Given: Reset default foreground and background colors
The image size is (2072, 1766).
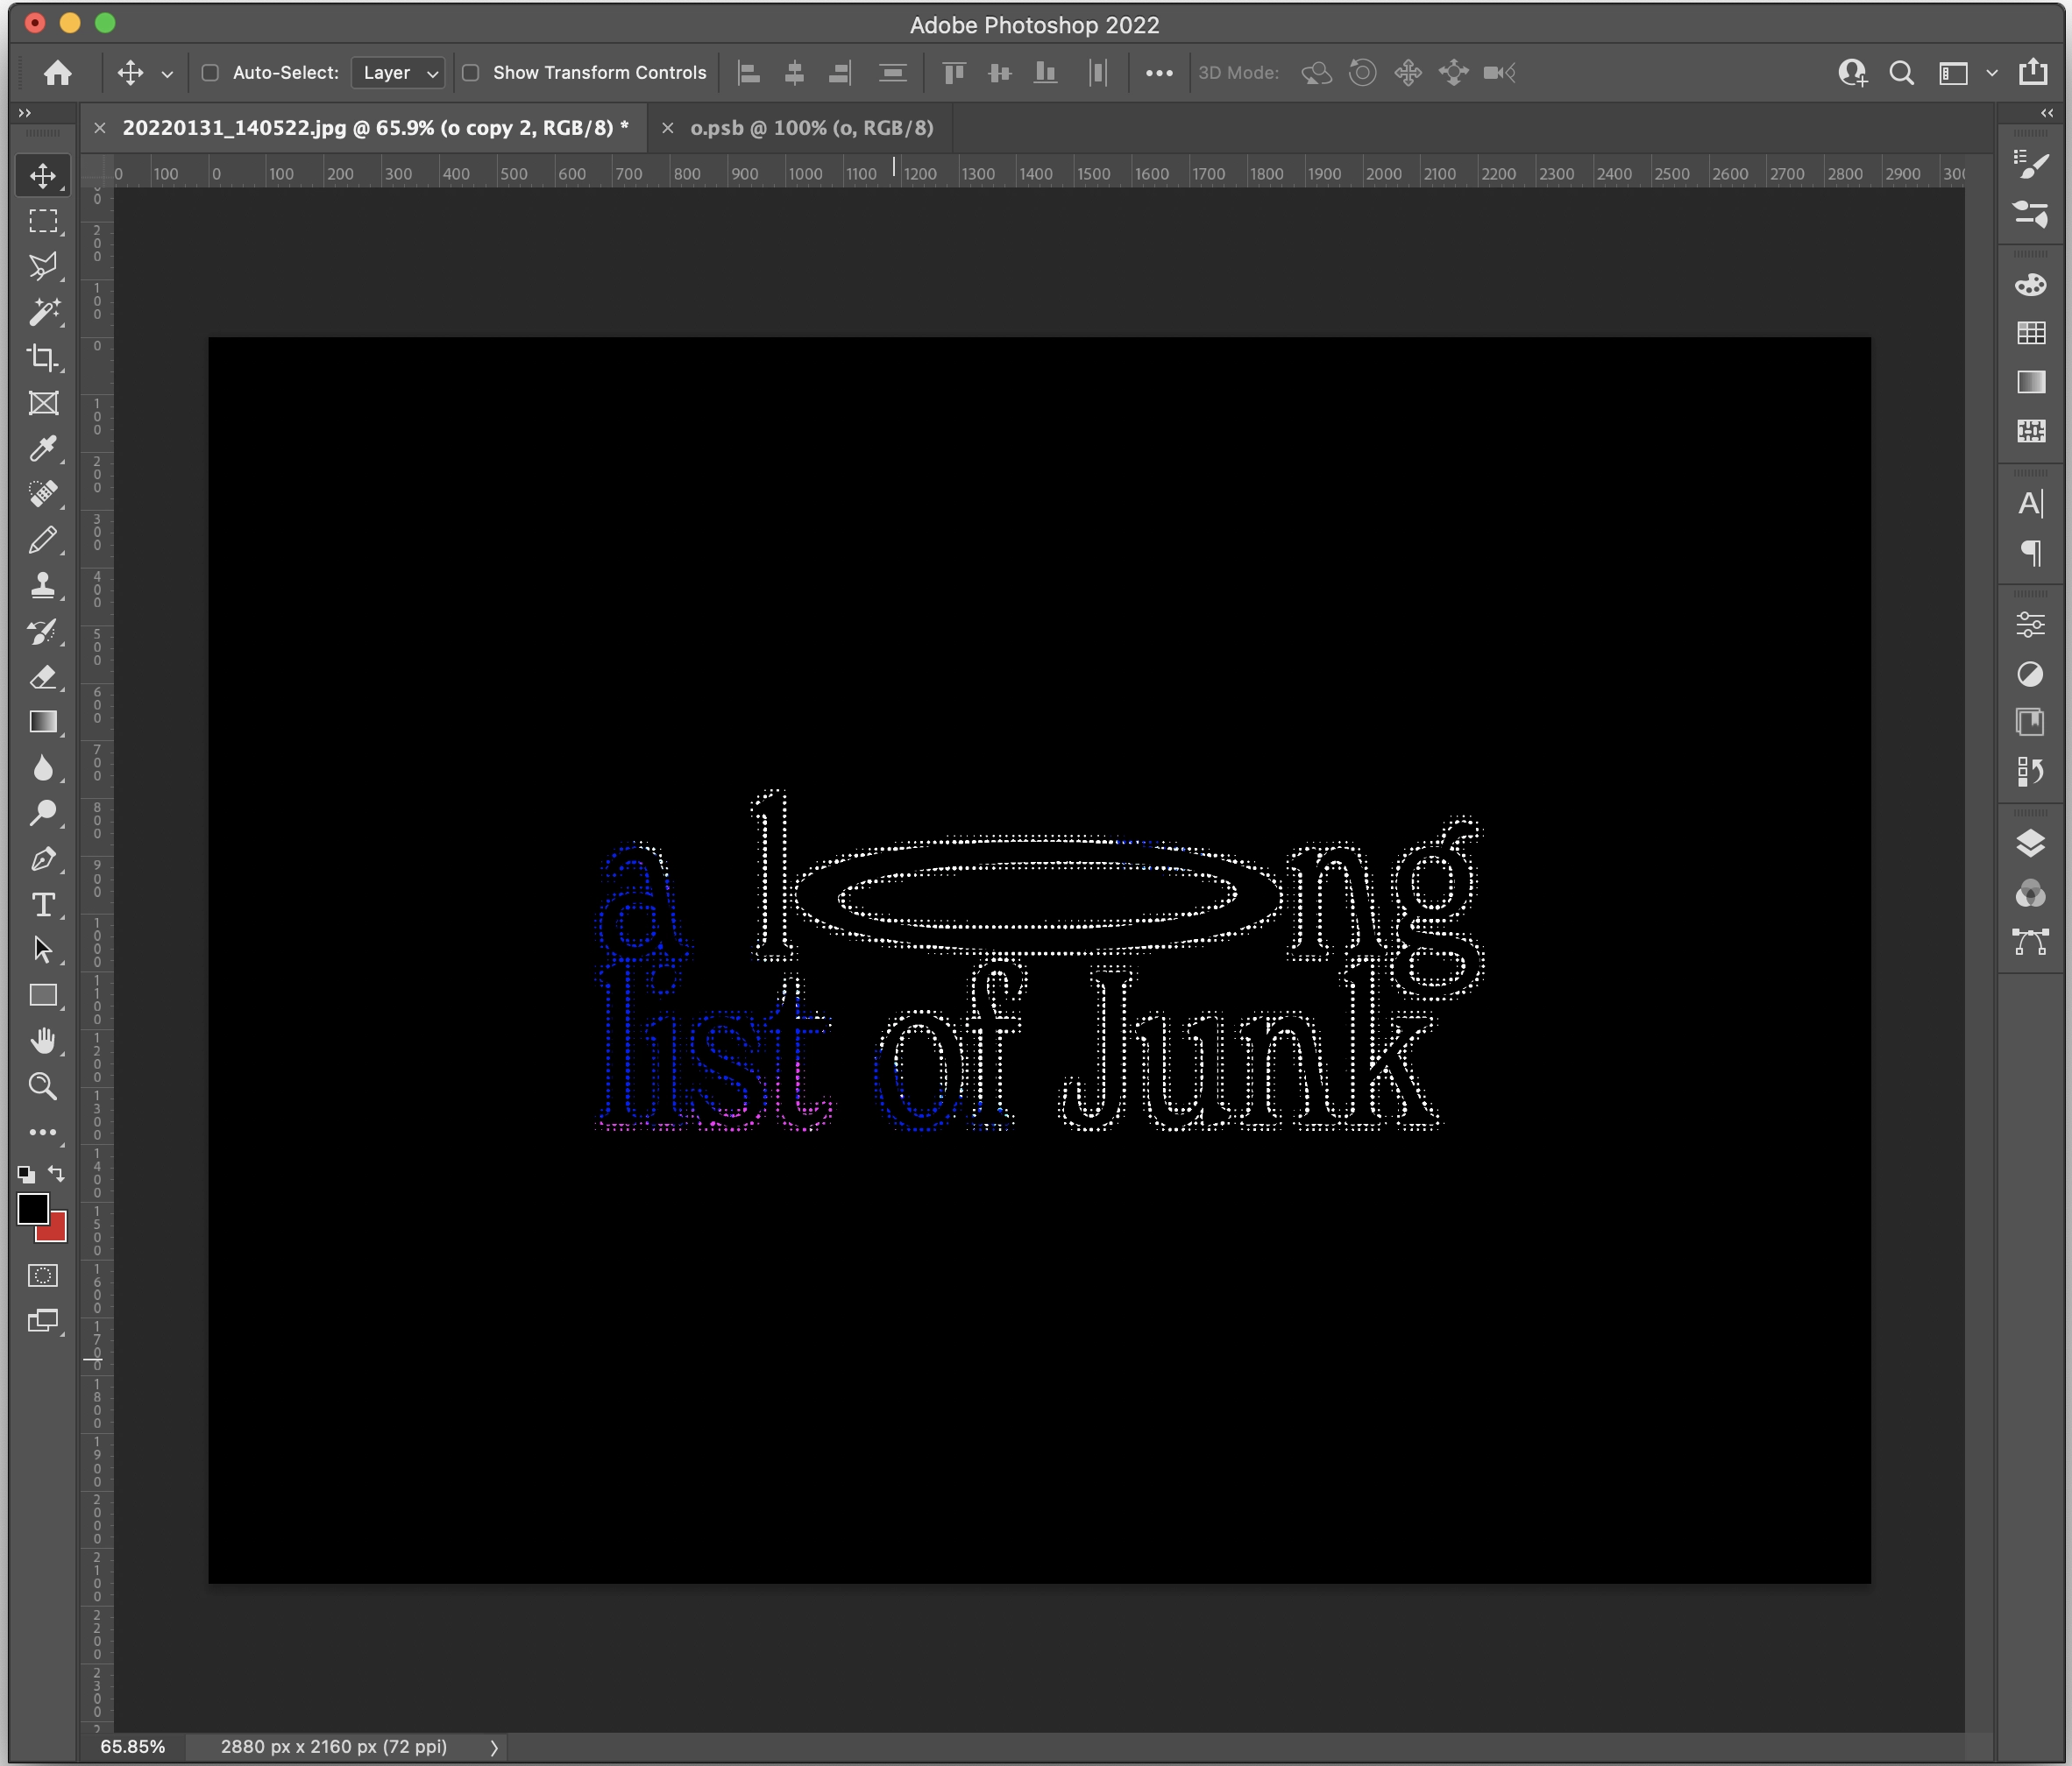Looking at the screenshot, I should coord(26,1175).
